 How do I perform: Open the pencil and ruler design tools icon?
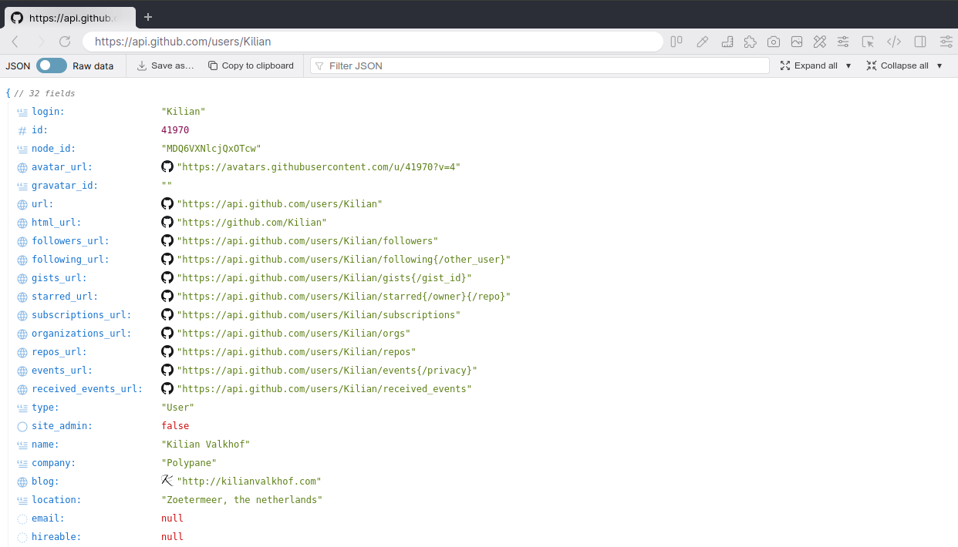tap(820, 42)
